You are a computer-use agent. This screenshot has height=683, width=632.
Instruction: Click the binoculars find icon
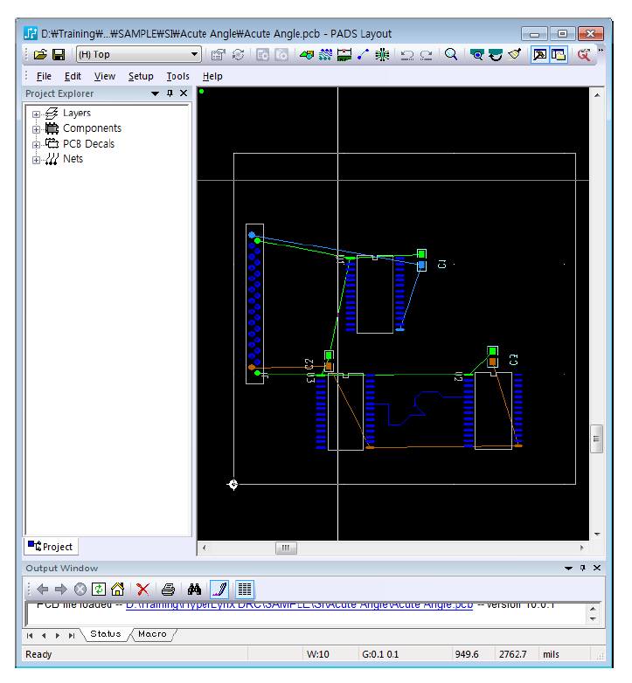[x=195, y=590]
